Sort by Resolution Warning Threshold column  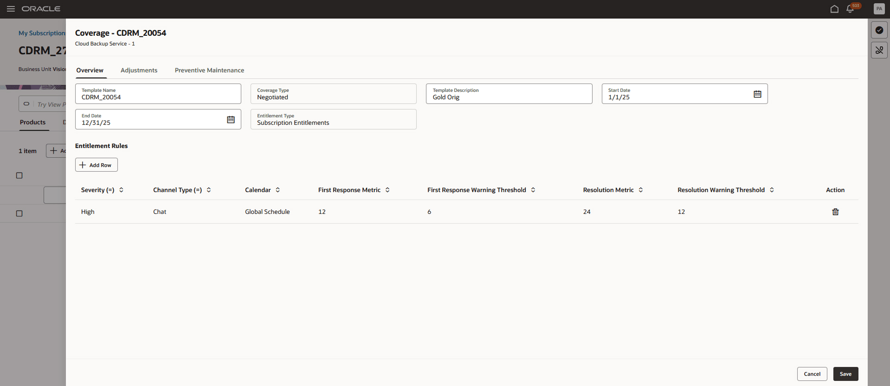pos(772,190)
